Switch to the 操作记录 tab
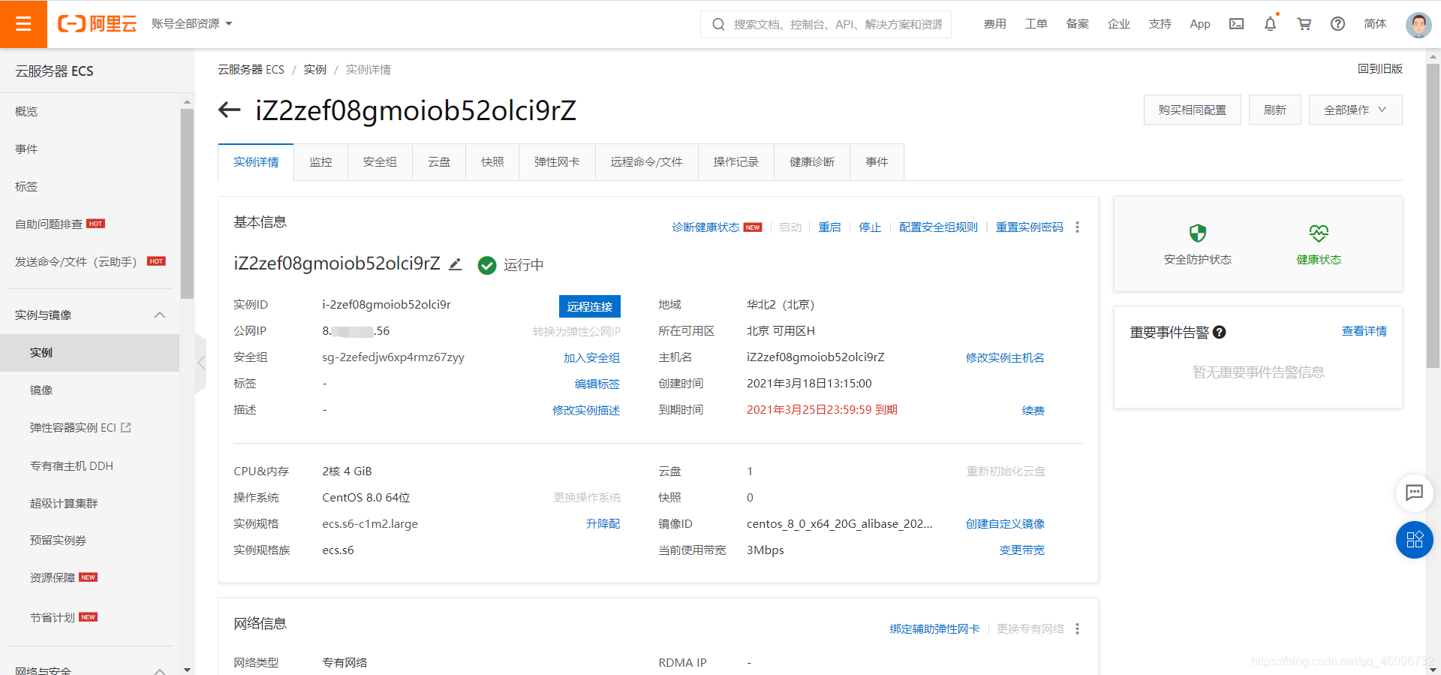This screenshot has height=675, width=1441. 736,162
